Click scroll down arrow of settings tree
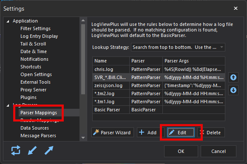 (x=83, y=138)
